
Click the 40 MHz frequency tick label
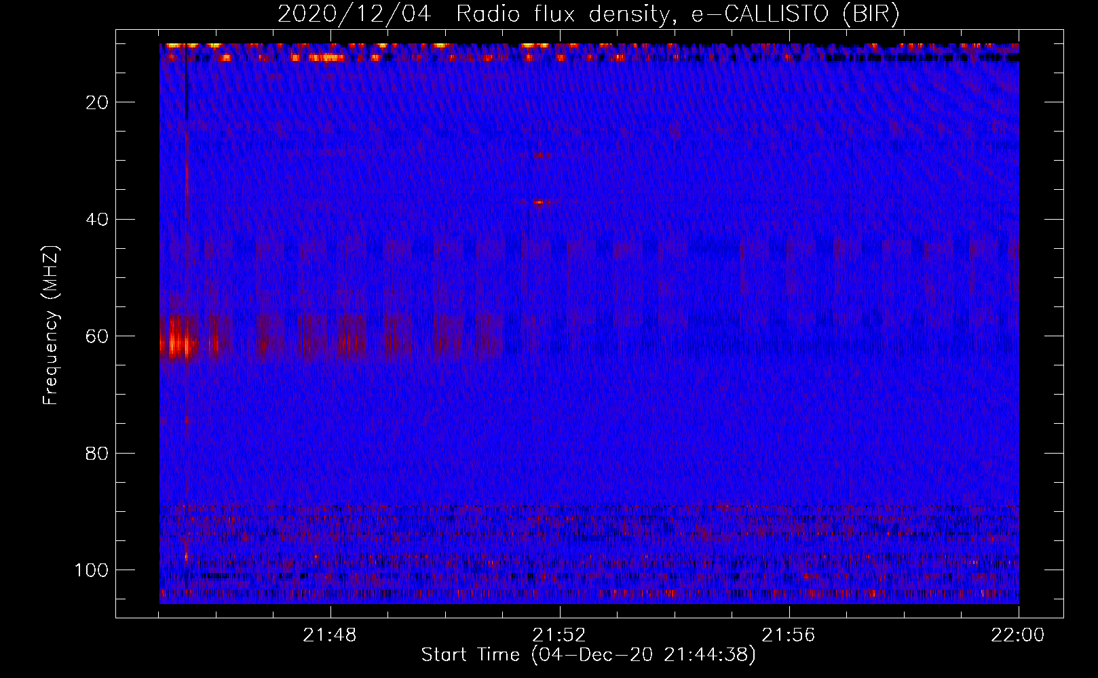(x=98, y=219)
